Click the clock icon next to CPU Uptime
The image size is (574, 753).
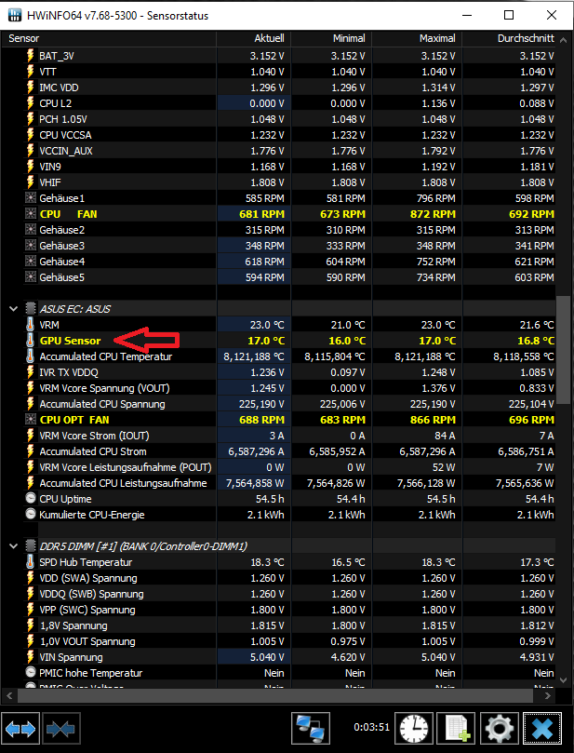click(31, 499)
